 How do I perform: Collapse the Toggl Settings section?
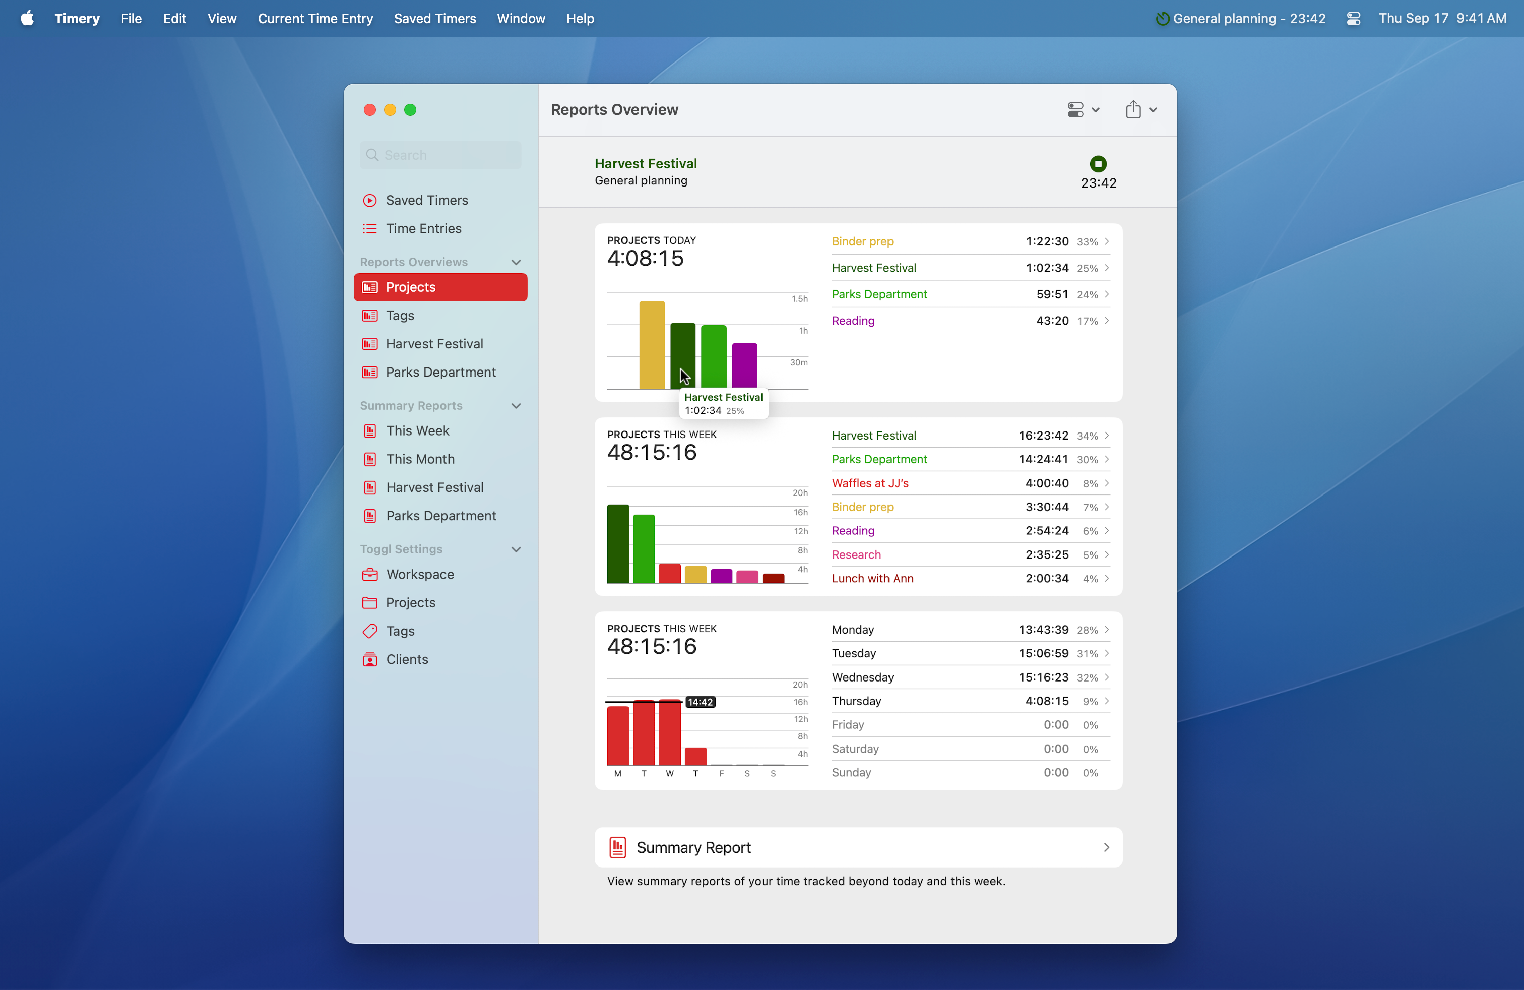516,549
